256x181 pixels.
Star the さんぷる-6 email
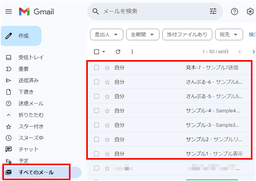[x=107, y=82]
